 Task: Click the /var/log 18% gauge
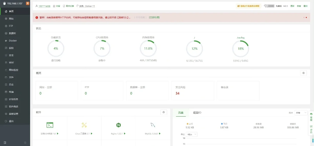pos(241,48)
